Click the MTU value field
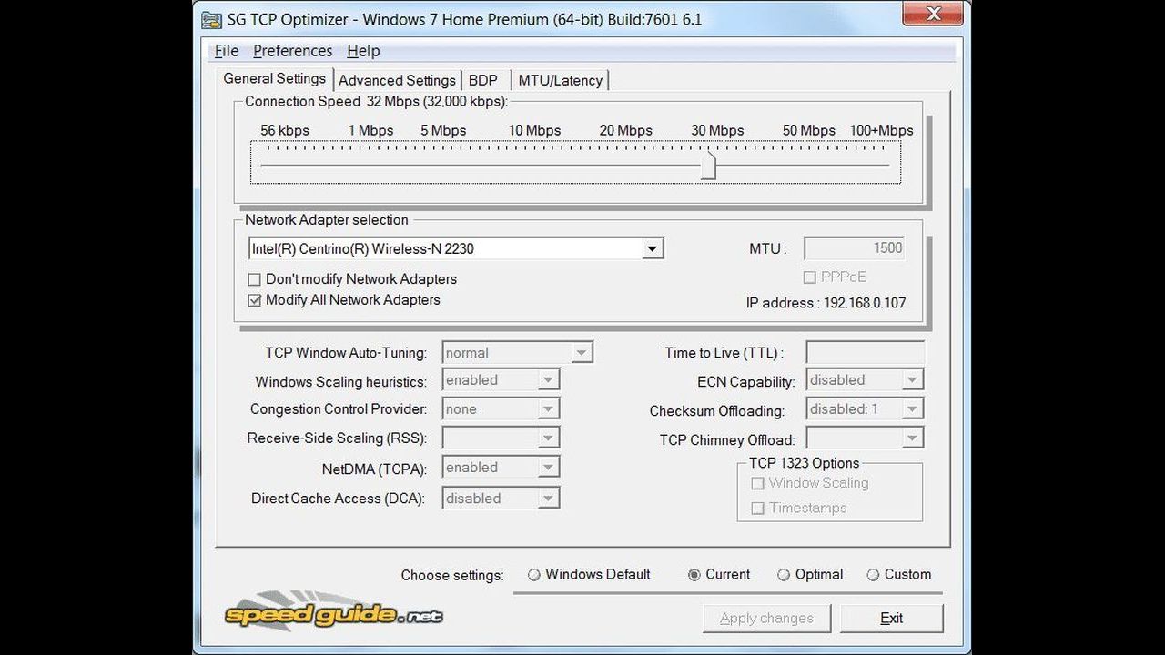The image size is (1165, 655). pos(855,248)
